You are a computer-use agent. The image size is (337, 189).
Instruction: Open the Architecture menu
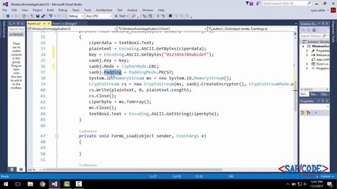104,10
